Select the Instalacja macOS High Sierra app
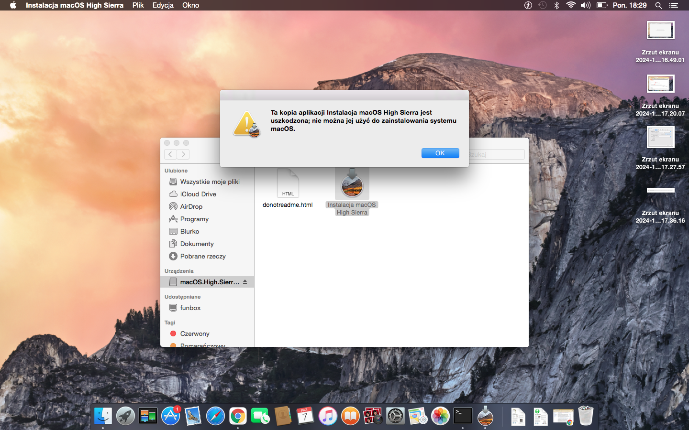This screenshot has height=430, width=689. tap(352, 186)
